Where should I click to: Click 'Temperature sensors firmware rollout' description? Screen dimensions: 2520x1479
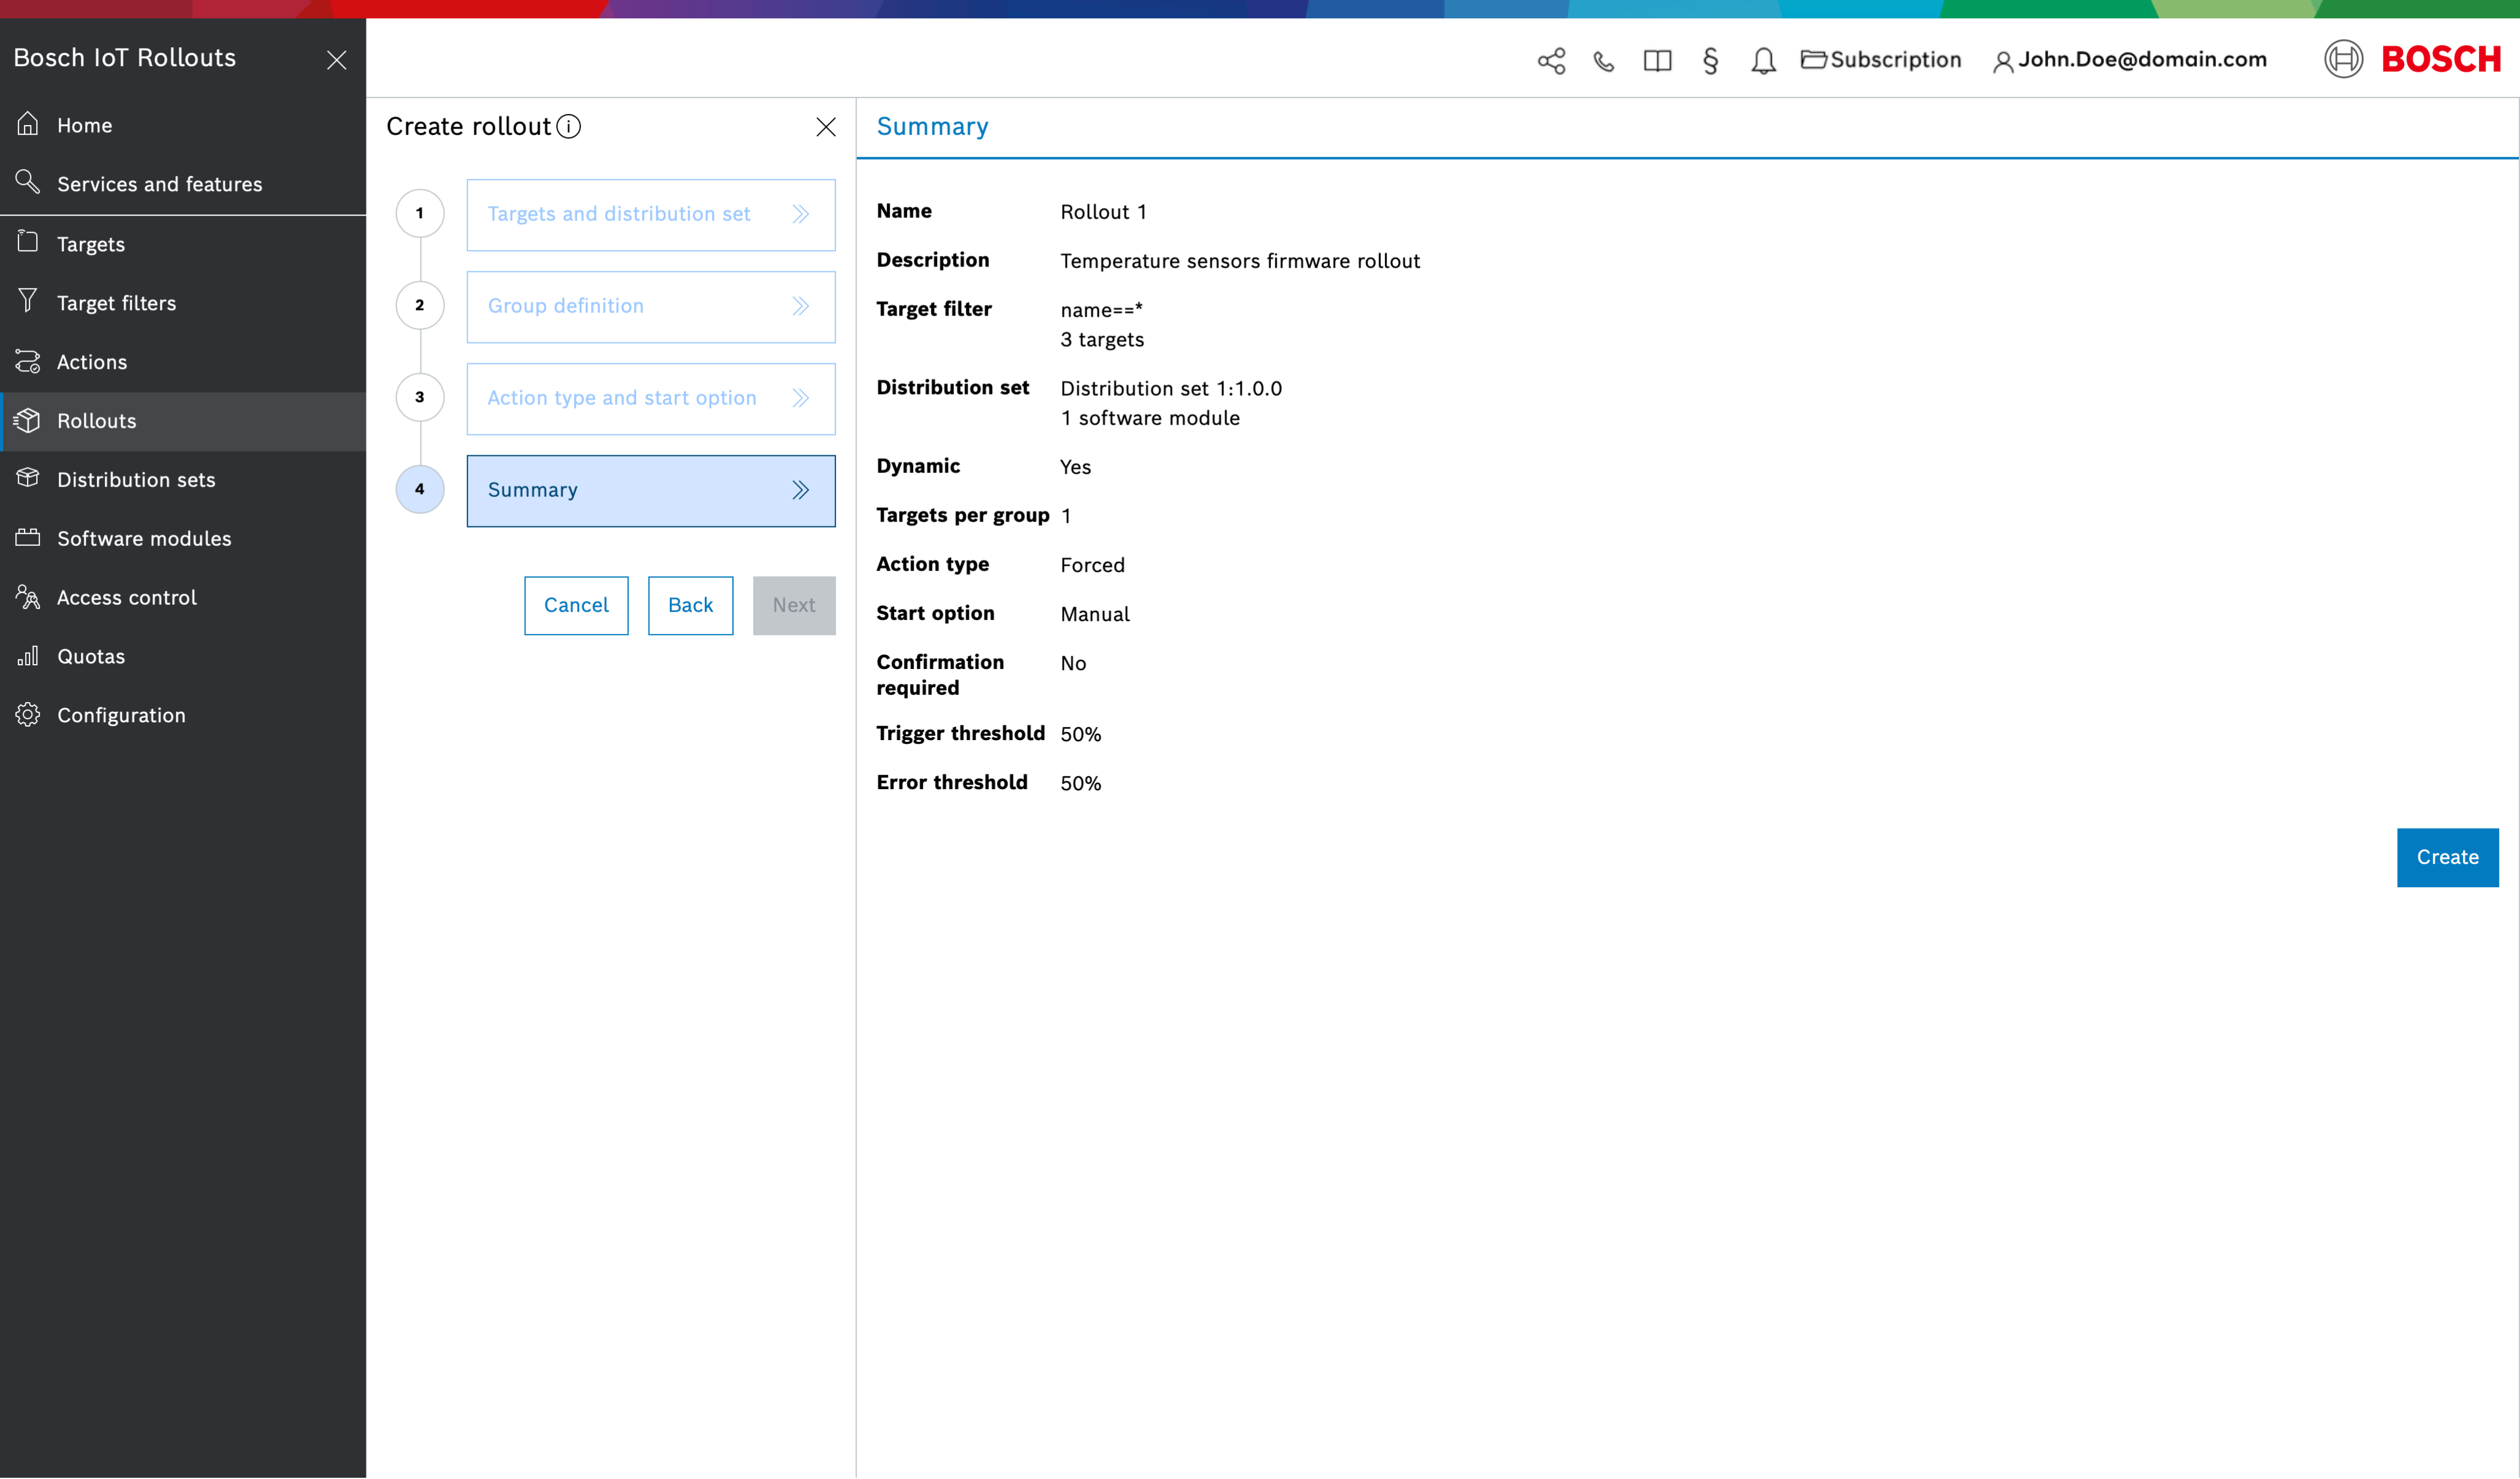click(x=1240, y=261)
